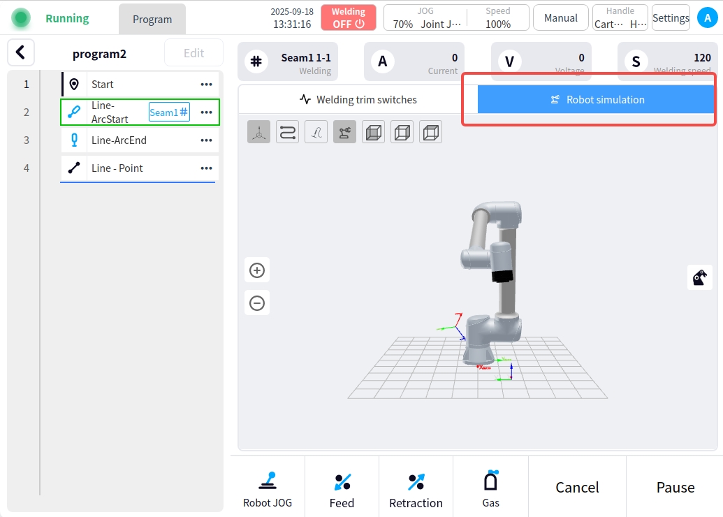Zoom out the robot simulation view

[x=257, y=303]
